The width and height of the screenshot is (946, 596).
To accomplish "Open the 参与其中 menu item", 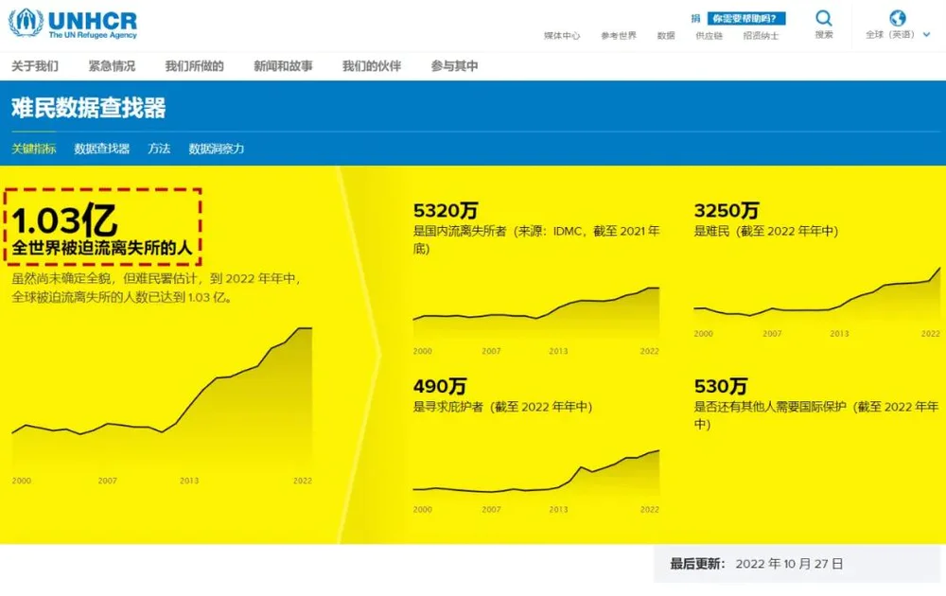I will pyautogui.click(x=454, y=66).
